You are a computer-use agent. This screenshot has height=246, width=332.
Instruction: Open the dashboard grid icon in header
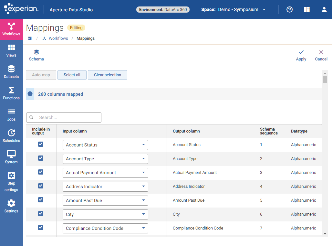point(307,9)
